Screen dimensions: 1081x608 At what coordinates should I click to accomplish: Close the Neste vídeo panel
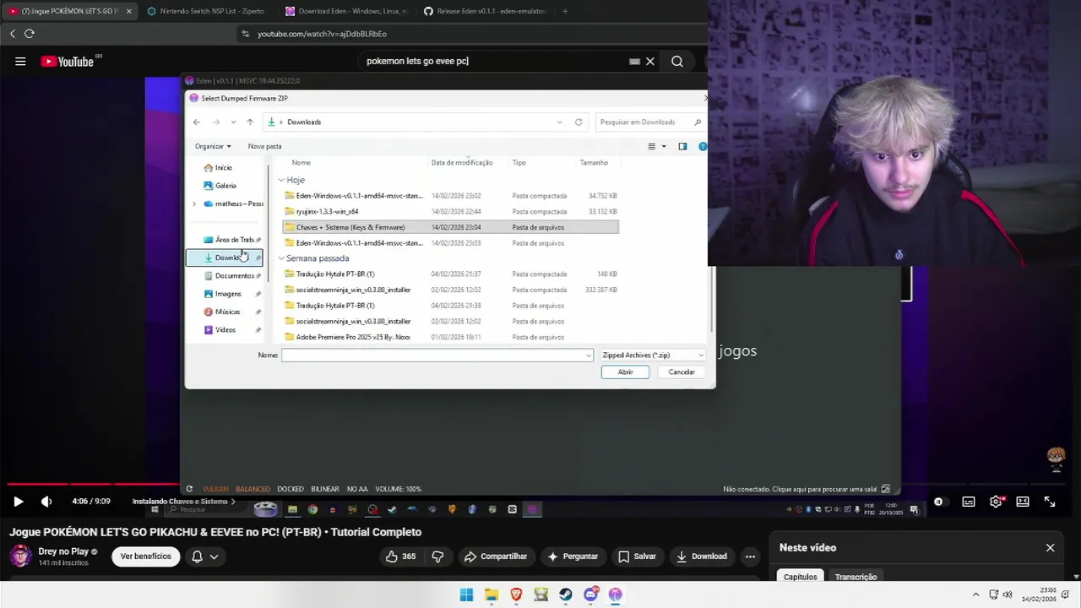coord(1051,548)
